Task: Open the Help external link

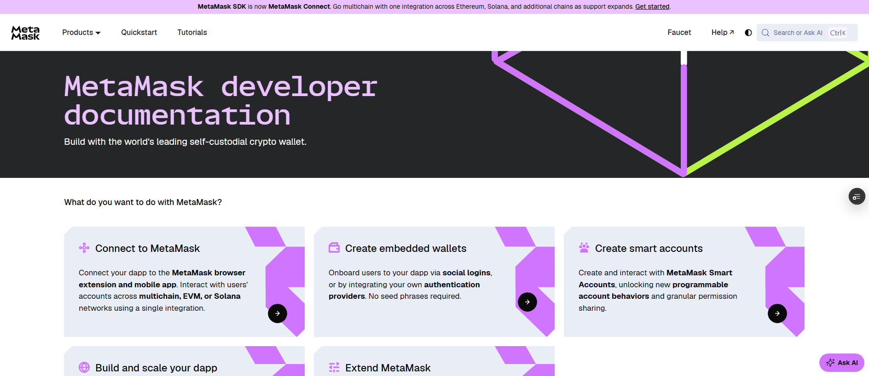Action: click(x=723, y=33)
